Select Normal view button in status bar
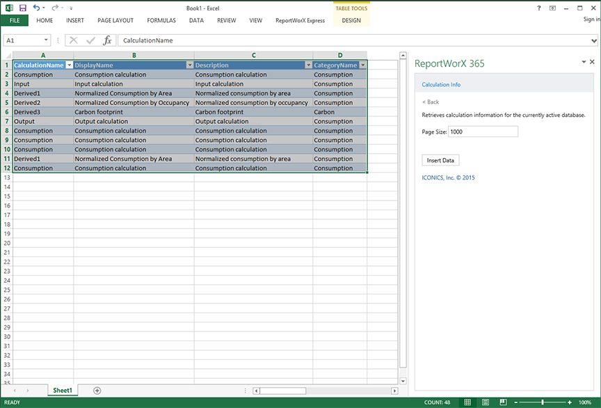Viewport: 601px width, 408px height. tap(467, 402)
